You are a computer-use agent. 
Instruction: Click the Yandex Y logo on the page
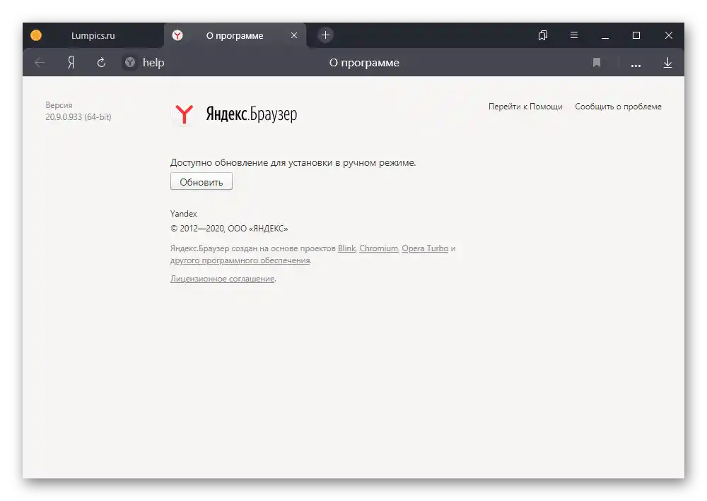pos(184,114)
